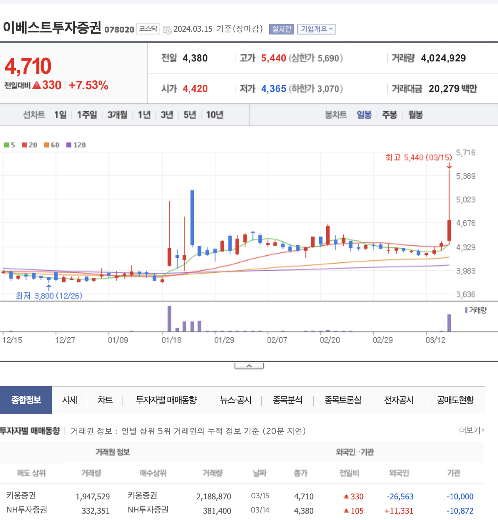
Task: Click the tall blue candlestick after 01/18
Action: click(192, 218)
